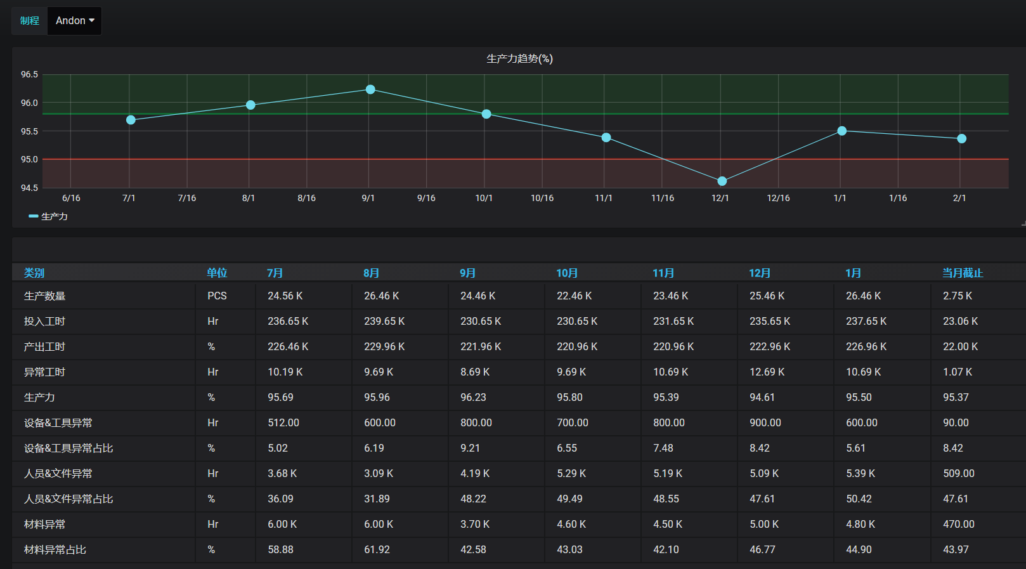Click the 制程 variable label
The width and height of the screenshot is (1026, 569).
click(29, 21)
